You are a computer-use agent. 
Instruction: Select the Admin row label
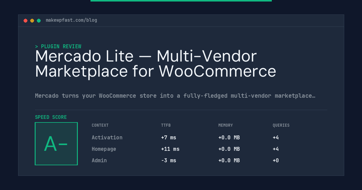(x=99, y=160)
